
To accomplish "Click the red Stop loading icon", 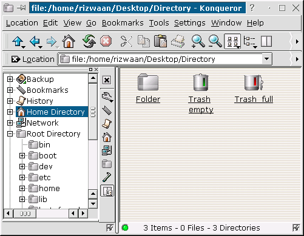I will point(106,41).
